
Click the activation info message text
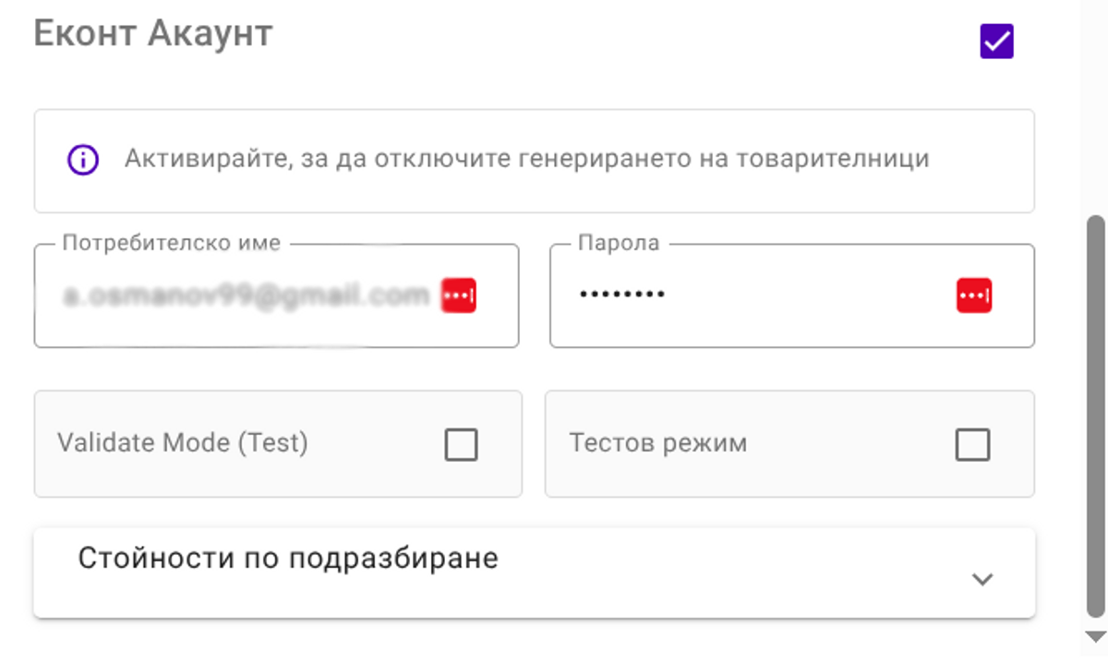coord(527,160)
